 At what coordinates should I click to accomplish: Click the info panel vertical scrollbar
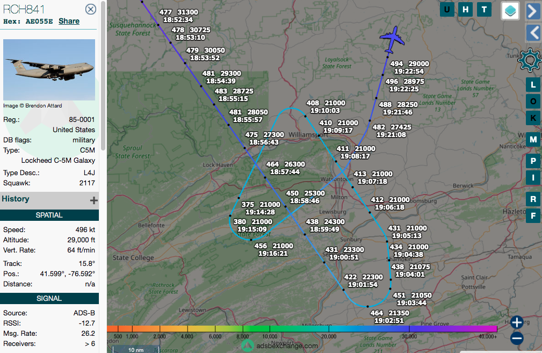point(103,76)
